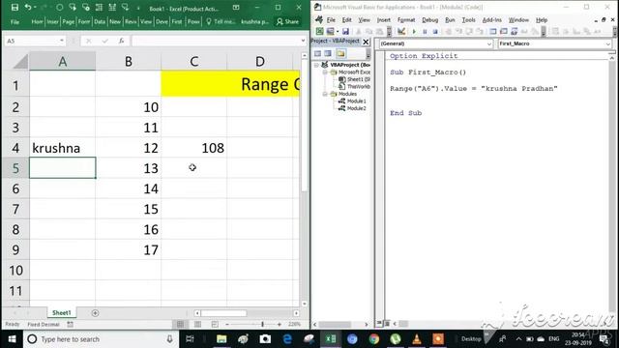Collapse the VBAProject tree node
The height and width of the screenshot is (348, 619).
pos(316,65)
